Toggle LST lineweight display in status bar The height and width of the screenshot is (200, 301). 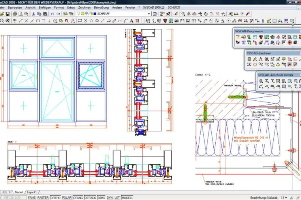pos(117,198)
